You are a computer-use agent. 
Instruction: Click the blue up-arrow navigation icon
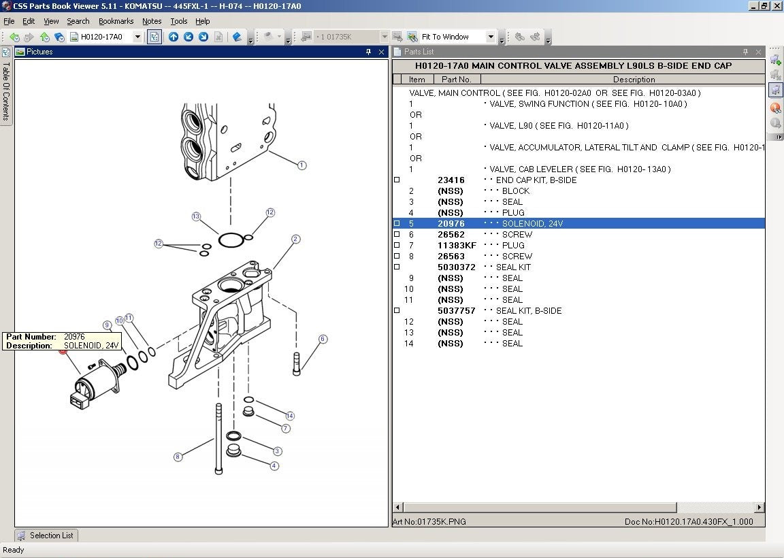(174, 37)
